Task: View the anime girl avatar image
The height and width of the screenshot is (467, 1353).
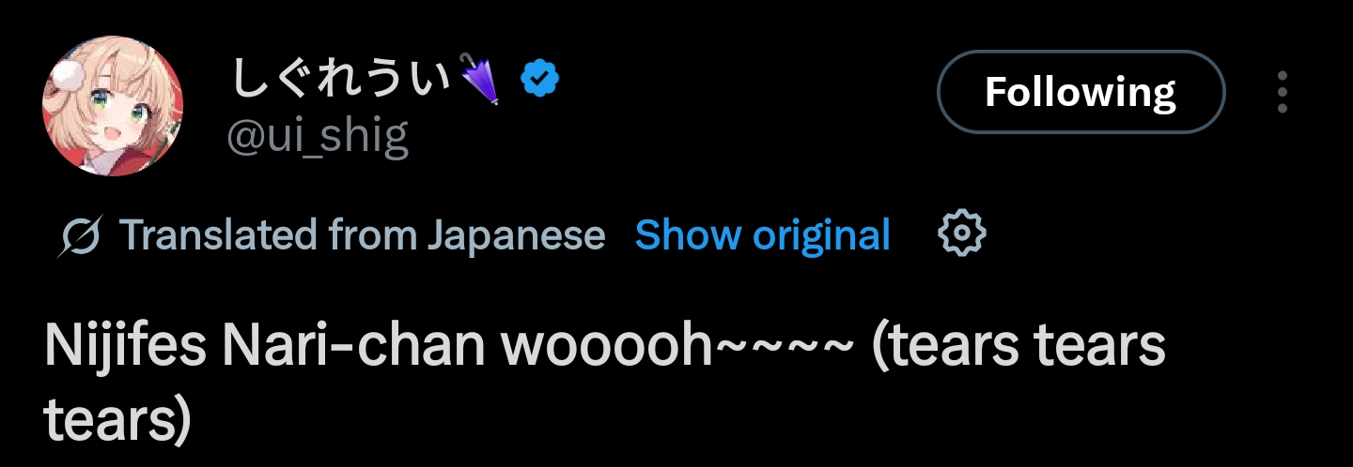Action: (113, 107)
